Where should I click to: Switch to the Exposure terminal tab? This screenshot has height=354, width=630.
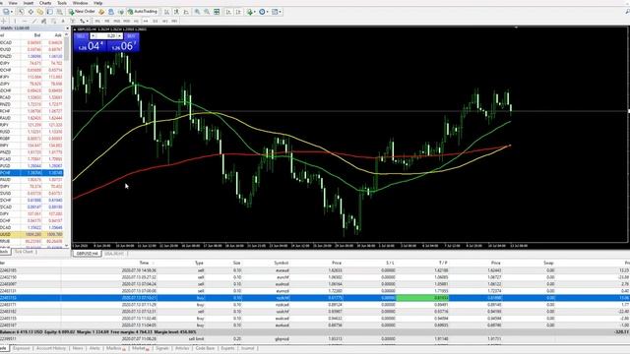[22, 348]
